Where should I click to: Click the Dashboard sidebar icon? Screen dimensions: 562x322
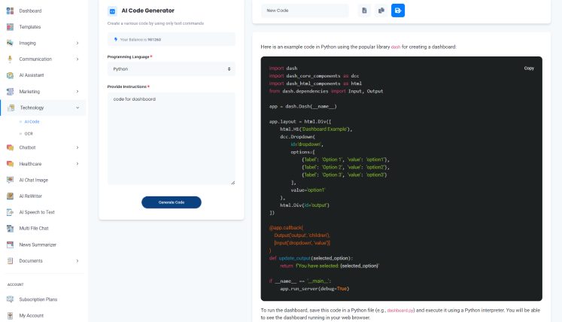click(10, 11)
